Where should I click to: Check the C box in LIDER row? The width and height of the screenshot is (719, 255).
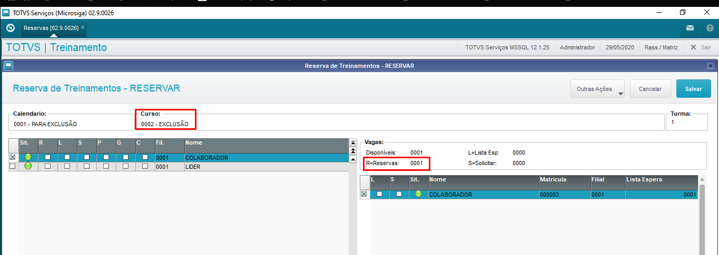click(145, 166)
